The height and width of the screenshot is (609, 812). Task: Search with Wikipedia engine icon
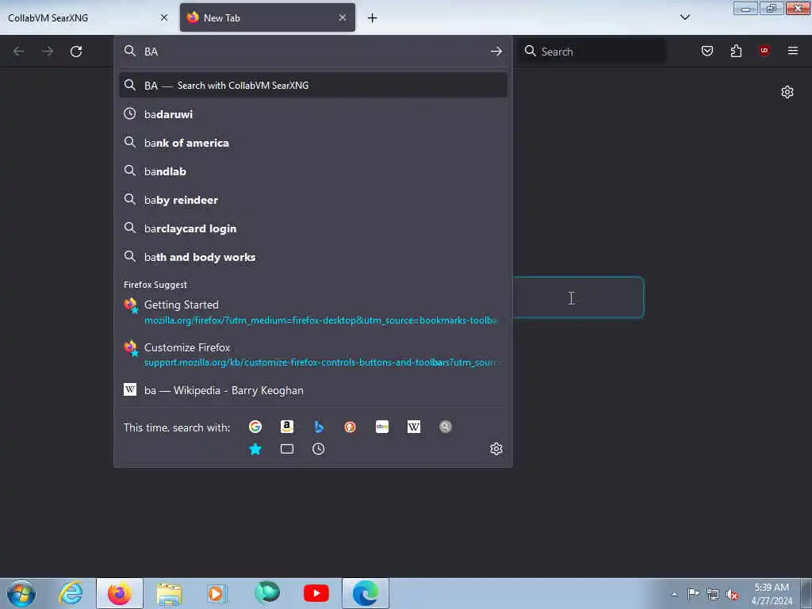click(x=414, y=427)
